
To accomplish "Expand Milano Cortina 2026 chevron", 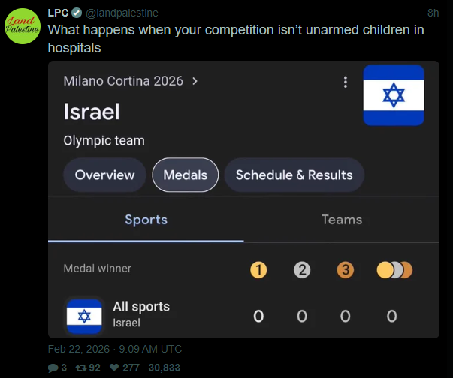I will [x=195, y=81].
